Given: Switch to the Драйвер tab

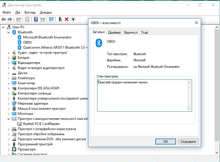Looking at the screenshot, I should [114, 33].
